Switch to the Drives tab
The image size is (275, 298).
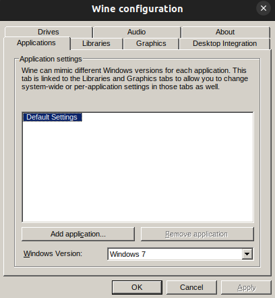[x=49, y=32]
